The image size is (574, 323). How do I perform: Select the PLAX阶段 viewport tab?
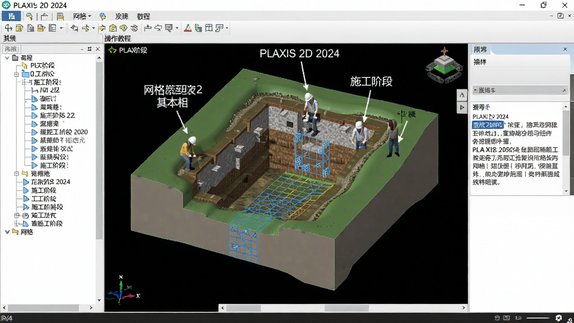tap(127, 50)
